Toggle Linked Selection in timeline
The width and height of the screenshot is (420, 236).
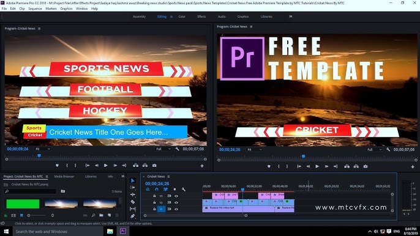(x=165, y=189)
